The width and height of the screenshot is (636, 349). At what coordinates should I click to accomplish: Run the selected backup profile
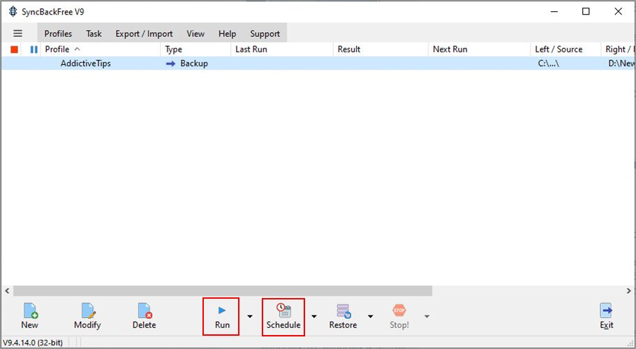pyautogui.click(x=222, y=317)
